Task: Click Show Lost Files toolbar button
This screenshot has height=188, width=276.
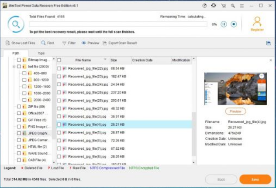Action: [x=21, y=43]
